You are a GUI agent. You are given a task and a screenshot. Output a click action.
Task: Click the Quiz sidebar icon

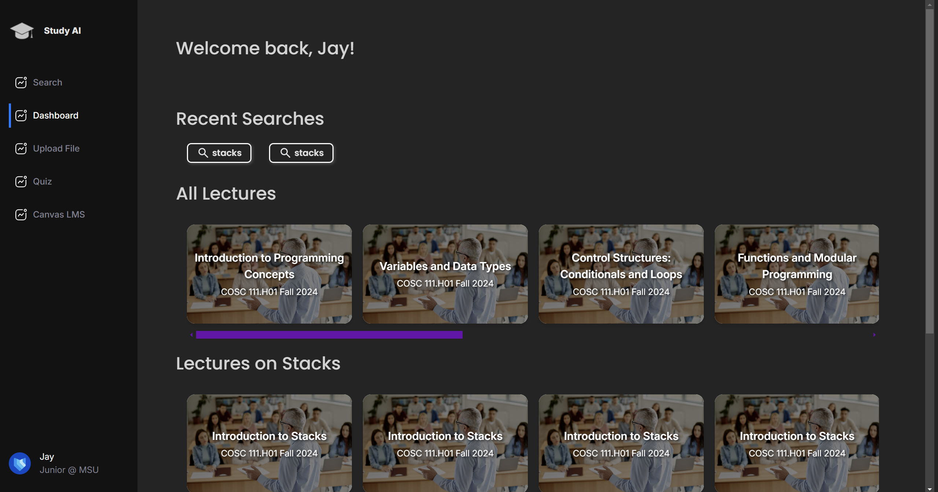tap(21, 181)
